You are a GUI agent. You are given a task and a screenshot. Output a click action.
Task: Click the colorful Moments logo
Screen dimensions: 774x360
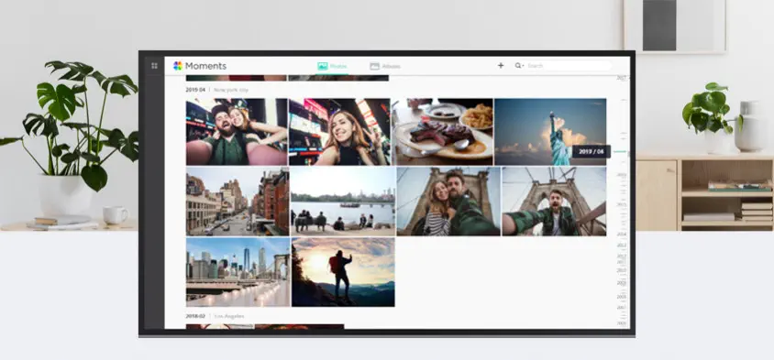coord(178,66)
